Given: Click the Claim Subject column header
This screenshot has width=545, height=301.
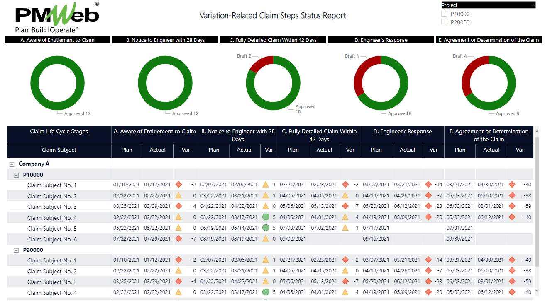Looking at the screenshot, I should click(59, 150).
